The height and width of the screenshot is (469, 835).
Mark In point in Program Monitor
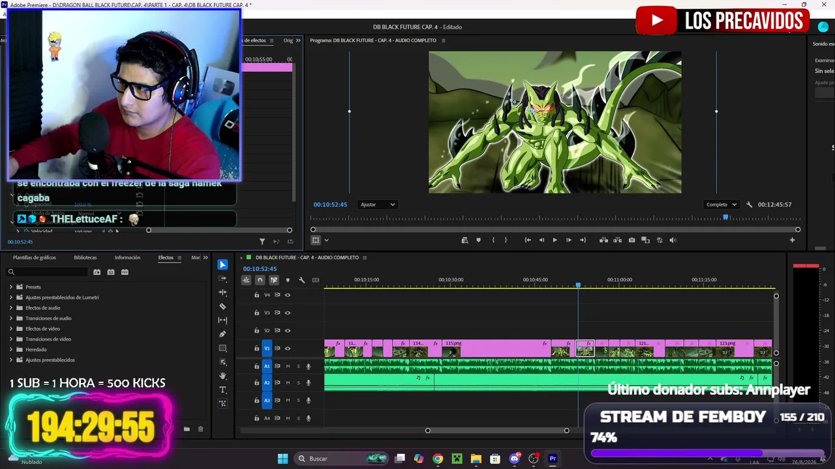click(493, 240)
